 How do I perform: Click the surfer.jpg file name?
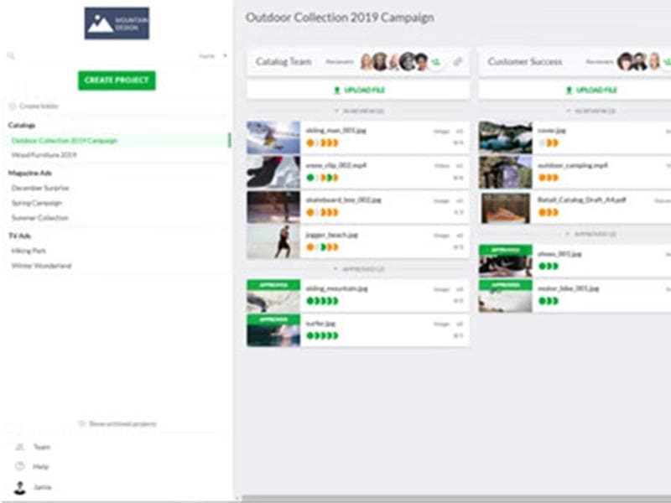coord(320,324)
